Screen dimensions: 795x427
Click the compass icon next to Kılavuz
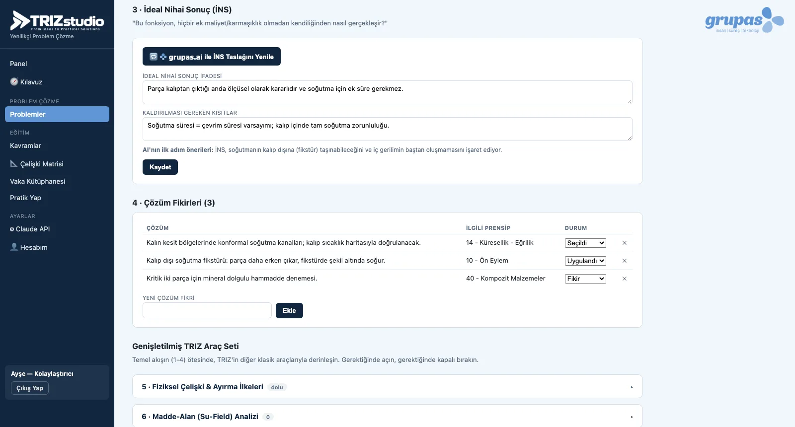14,82
